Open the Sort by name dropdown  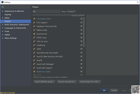(x=78, y=15)
